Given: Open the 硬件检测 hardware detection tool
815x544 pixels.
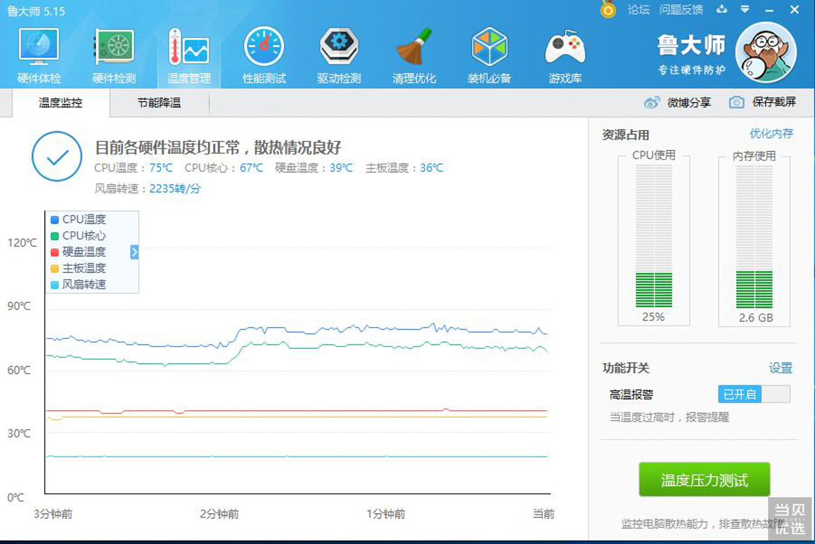Looking at the screenshot, I should click(x=113, y=53).
